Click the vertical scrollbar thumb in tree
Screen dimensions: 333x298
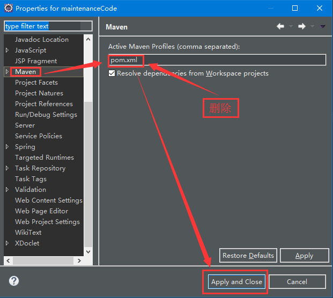[x=88, y=174]
